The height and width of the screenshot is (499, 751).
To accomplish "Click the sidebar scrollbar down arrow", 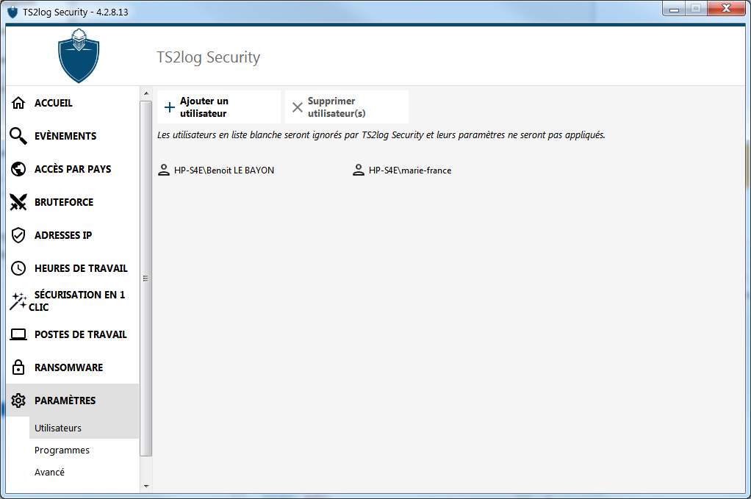I will click(146, 486).
